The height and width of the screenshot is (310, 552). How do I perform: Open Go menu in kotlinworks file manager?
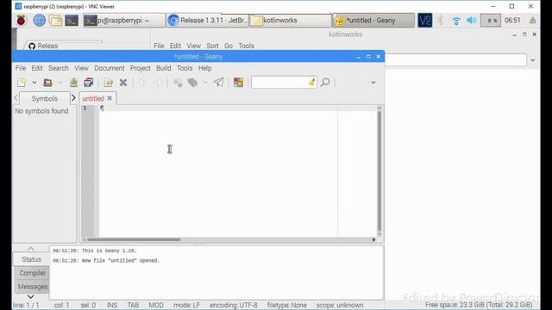[x=229, y=46]
